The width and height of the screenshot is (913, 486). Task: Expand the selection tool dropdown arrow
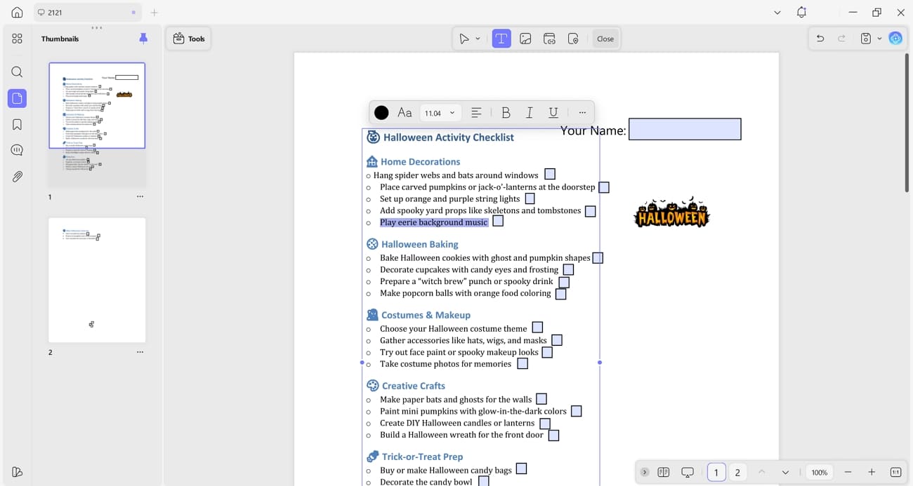[x=476, y=39]
